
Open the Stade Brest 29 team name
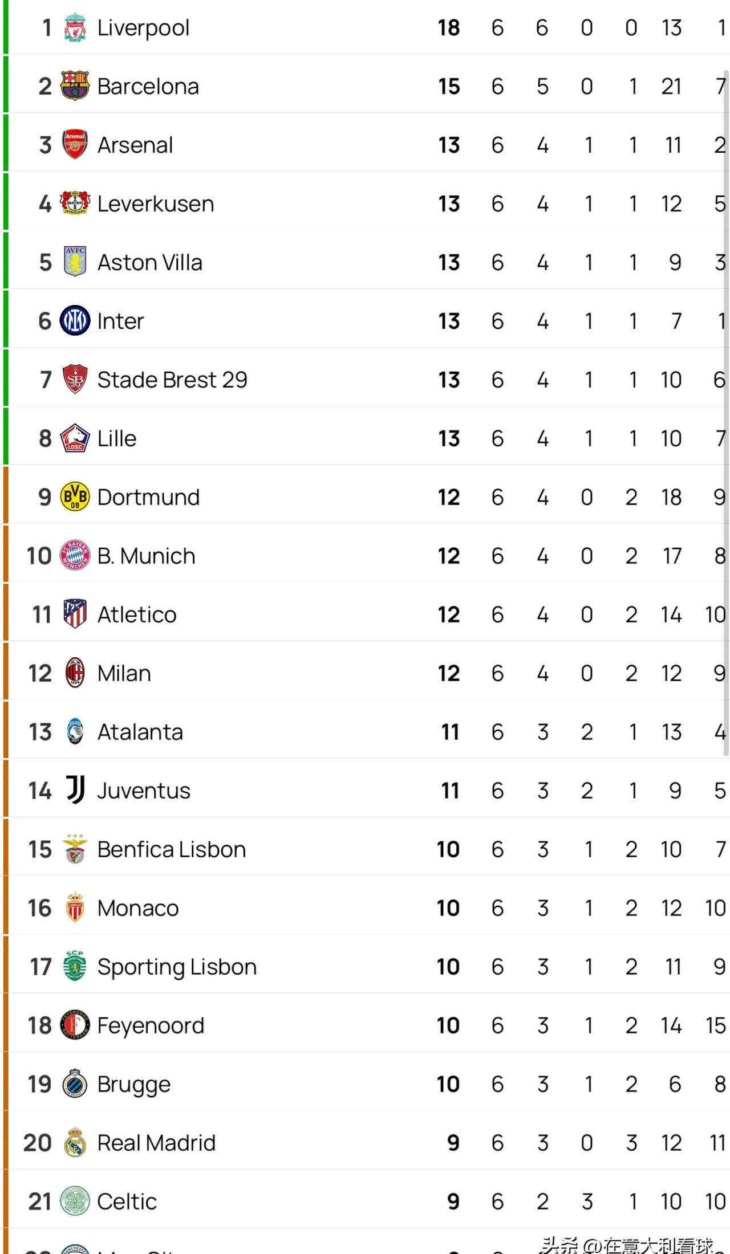point(172,380)
